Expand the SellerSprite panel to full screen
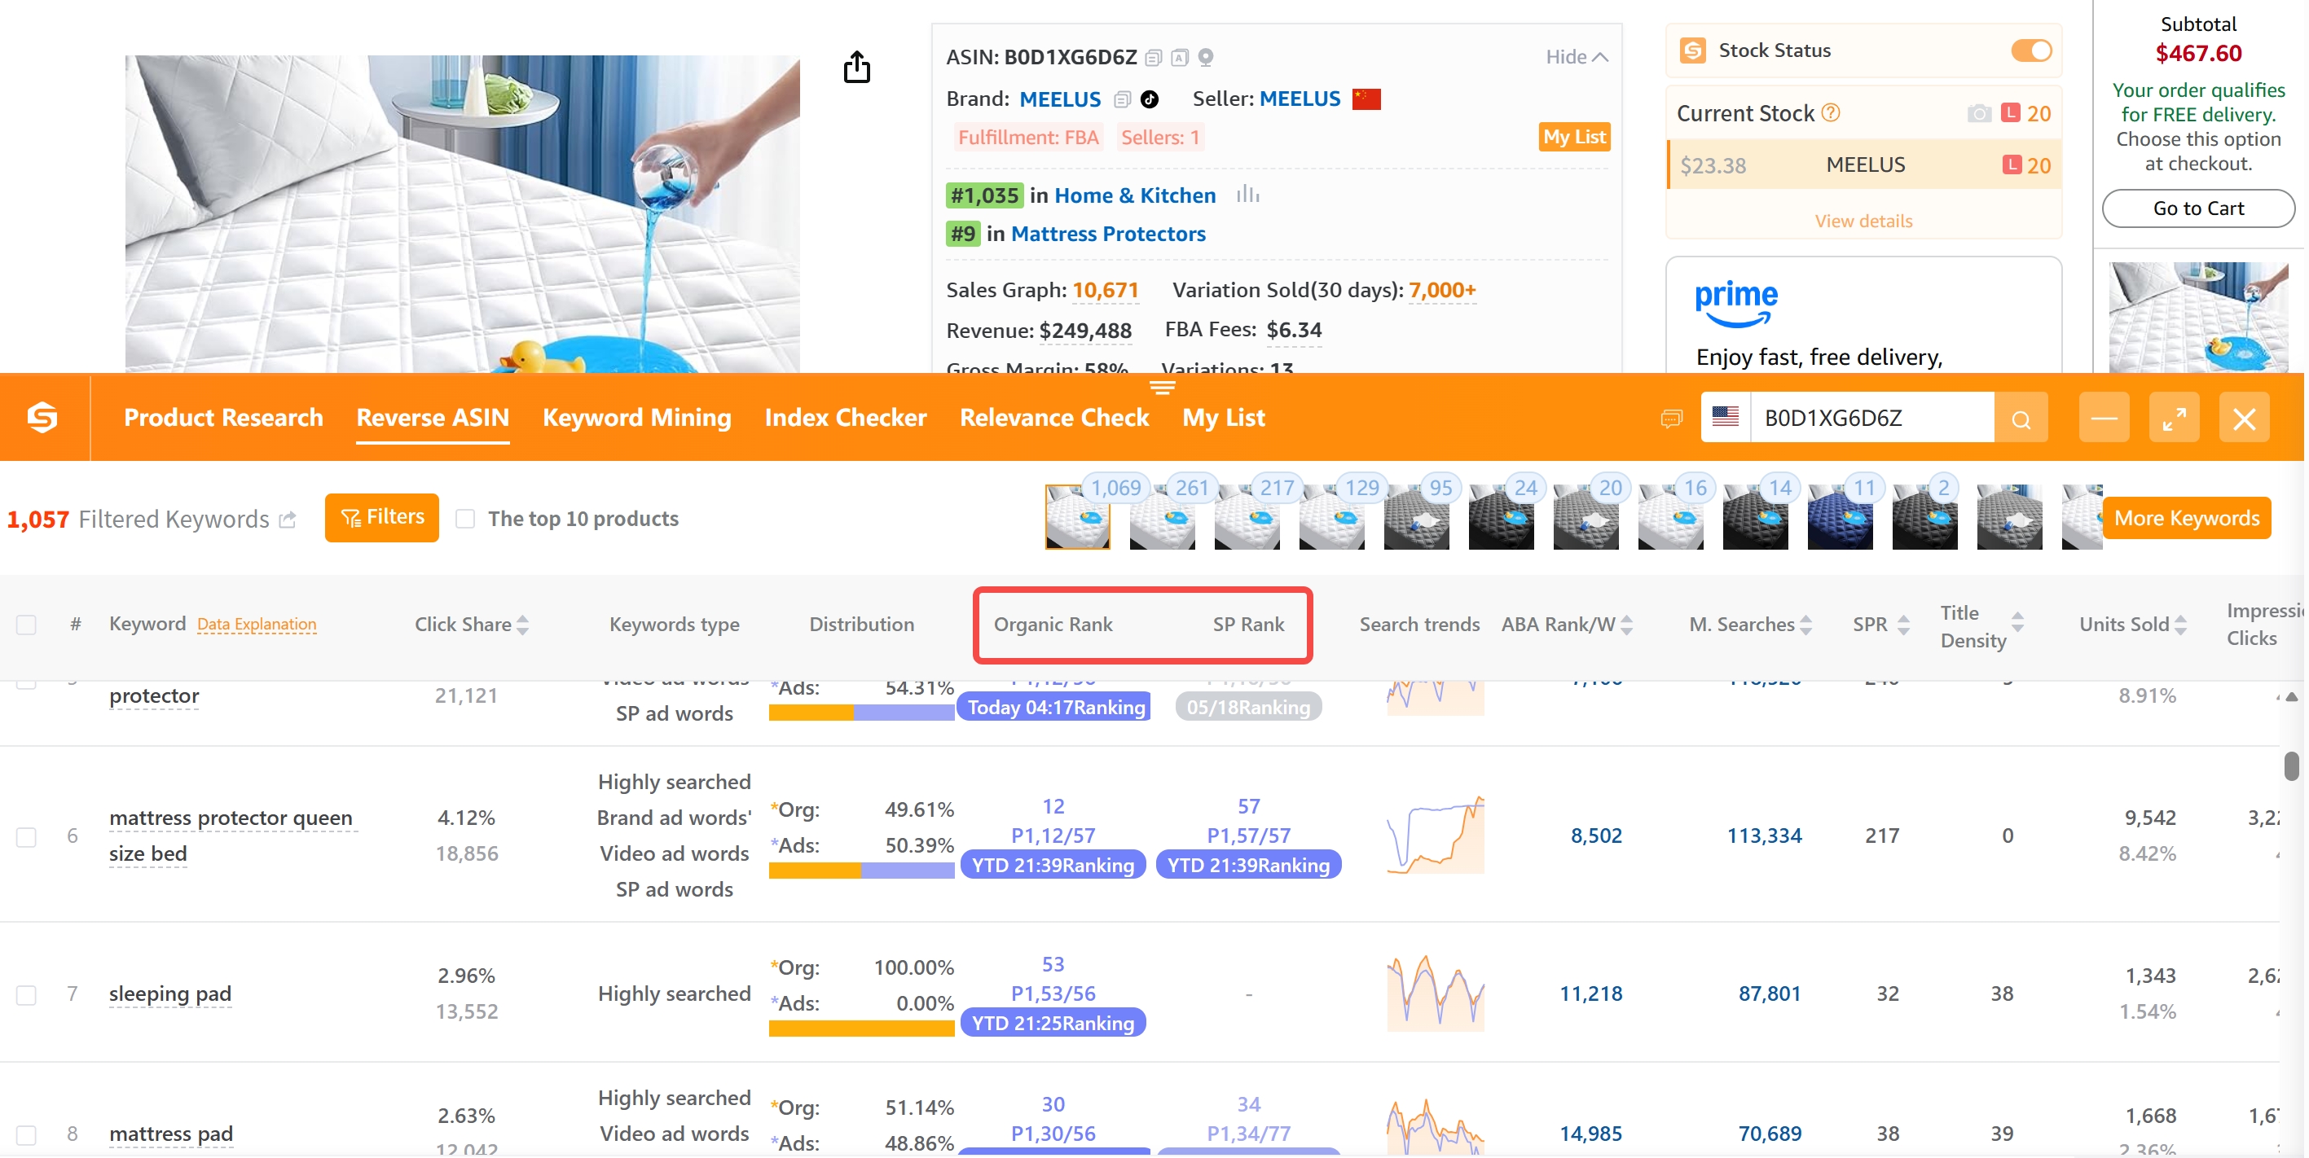 click(2174, 419)
